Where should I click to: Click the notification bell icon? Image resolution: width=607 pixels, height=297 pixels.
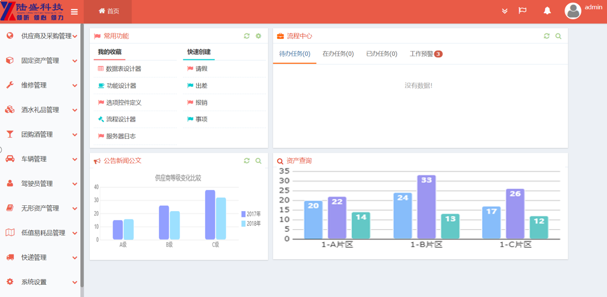tap(547, 11)
